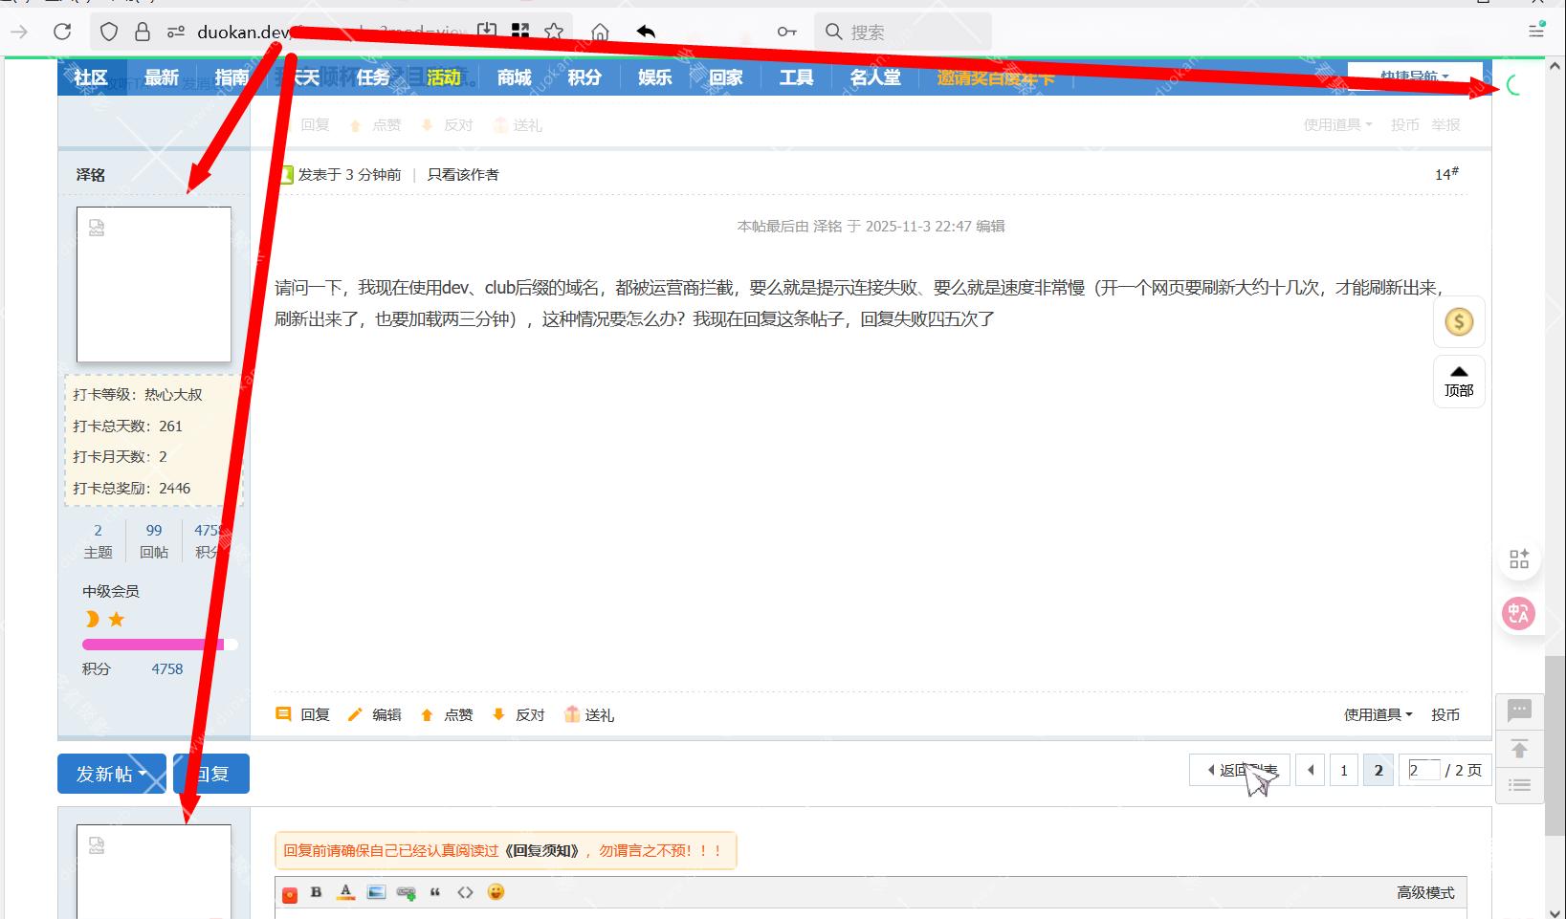Image resolution: width=1566 pixels, height=919 pixels.
Task: Open the translate tool on the right edge
Action: coord(1518,613)
